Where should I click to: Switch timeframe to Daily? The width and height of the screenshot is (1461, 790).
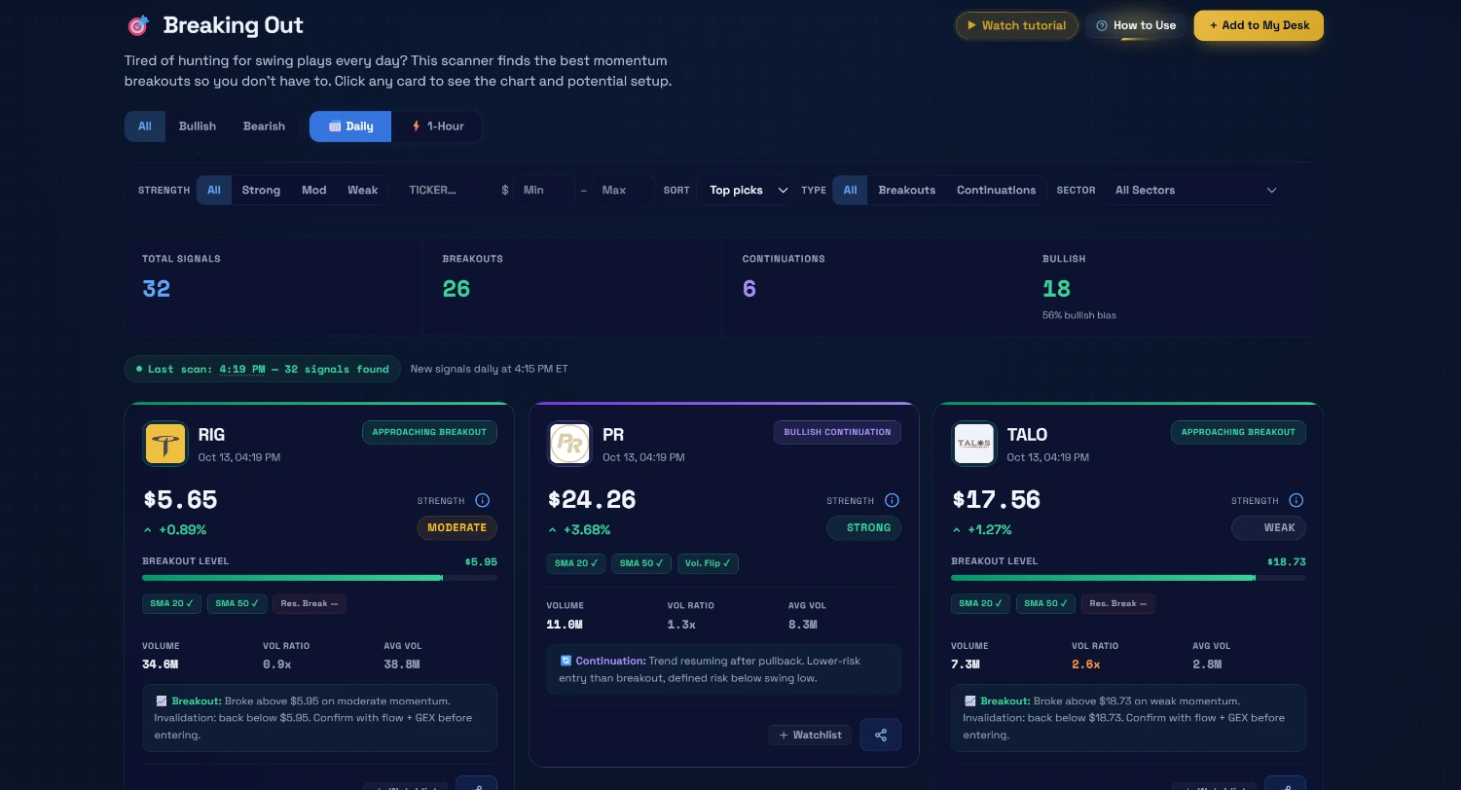[350, 126]
